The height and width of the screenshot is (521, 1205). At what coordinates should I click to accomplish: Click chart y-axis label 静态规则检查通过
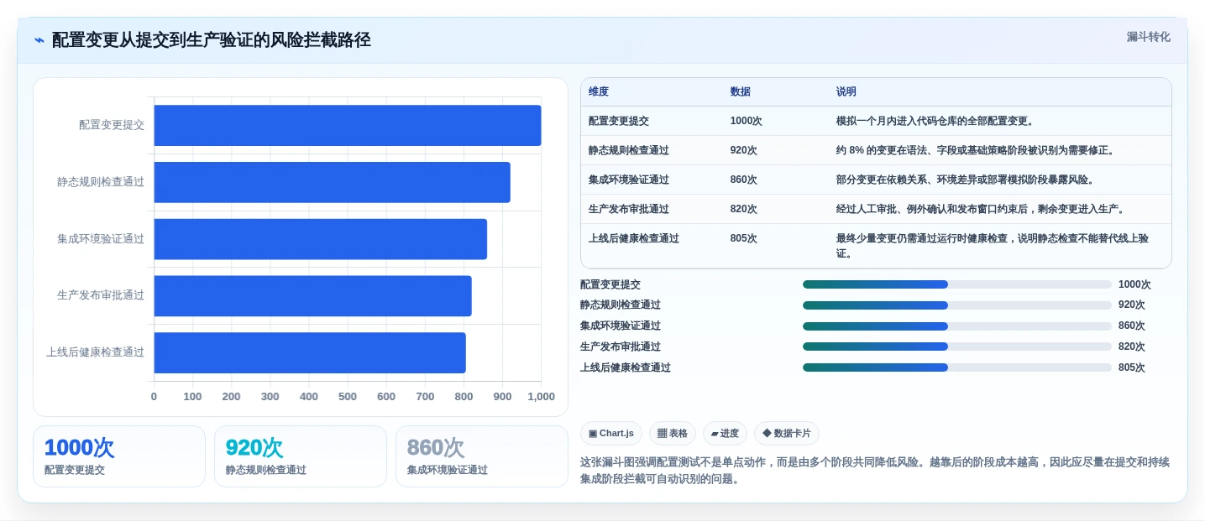[x=101, y=182]
